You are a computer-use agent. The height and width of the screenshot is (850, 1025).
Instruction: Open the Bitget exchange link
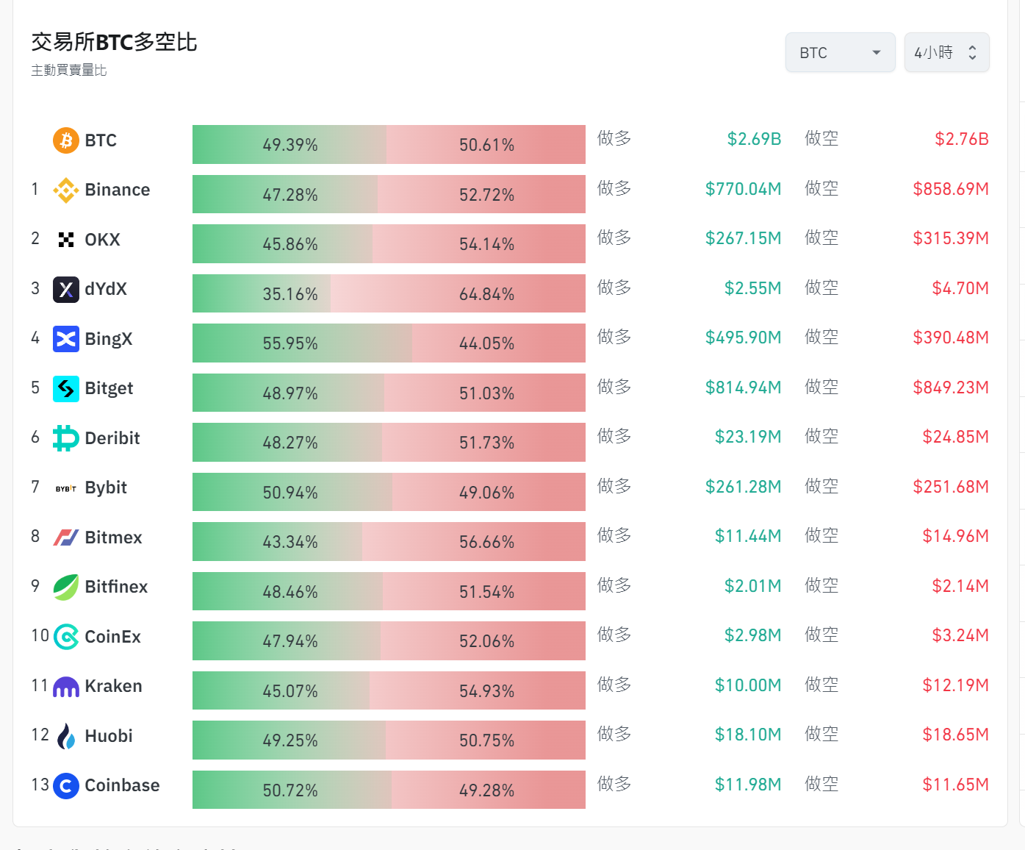tap(109, 388)
